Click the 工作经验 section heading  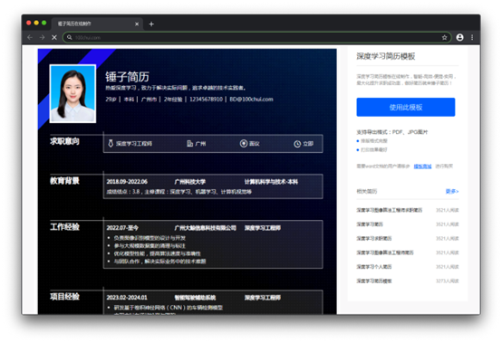64,227
